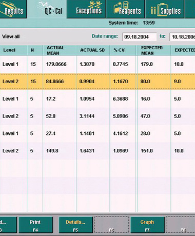Image resolution: width=195 pixels, height=236 pixels.
Task: Click the end date field 10.18.2006
Action: [182, 37]
